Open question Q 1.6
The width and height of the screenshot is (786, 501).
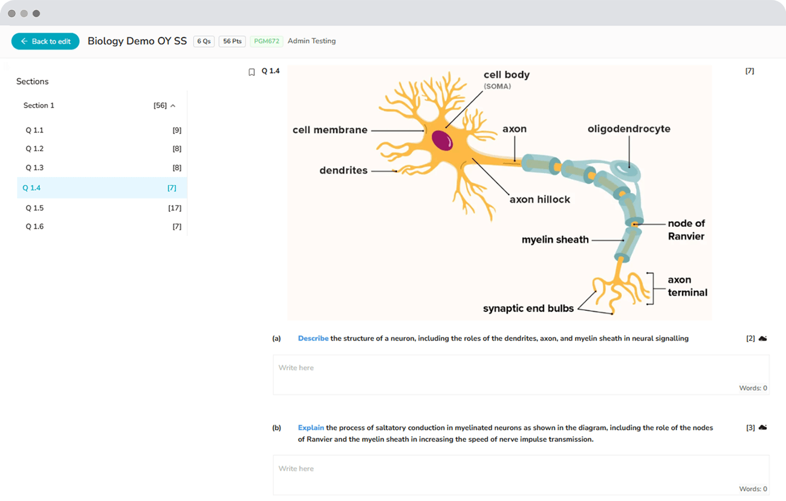pyautogui.click(x=34, y=227)
